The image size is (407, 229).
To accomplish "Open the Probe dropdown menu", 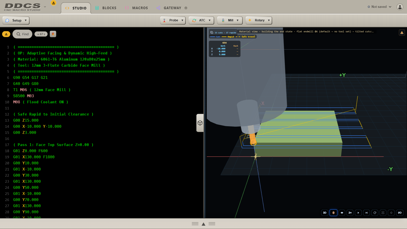I will [173, 20].
